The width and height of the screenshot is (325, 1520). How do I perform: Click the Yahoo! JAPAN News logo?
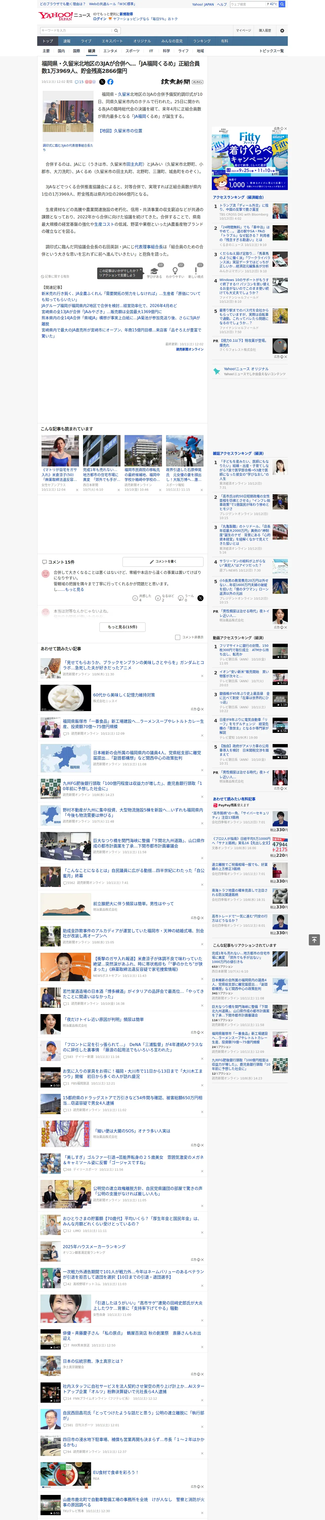coord(64,16)
